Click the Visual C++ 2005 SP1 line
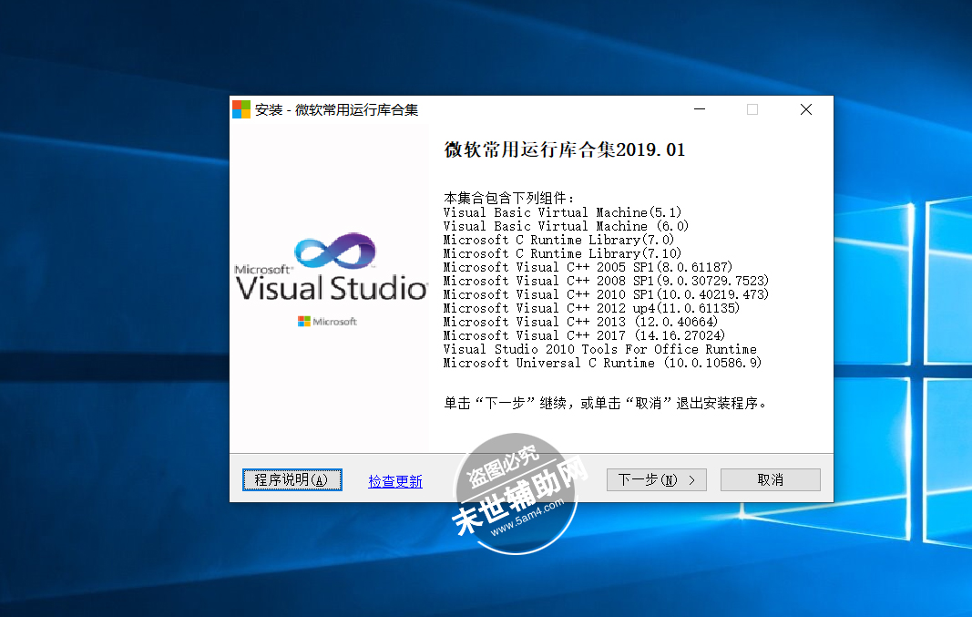 588,267
